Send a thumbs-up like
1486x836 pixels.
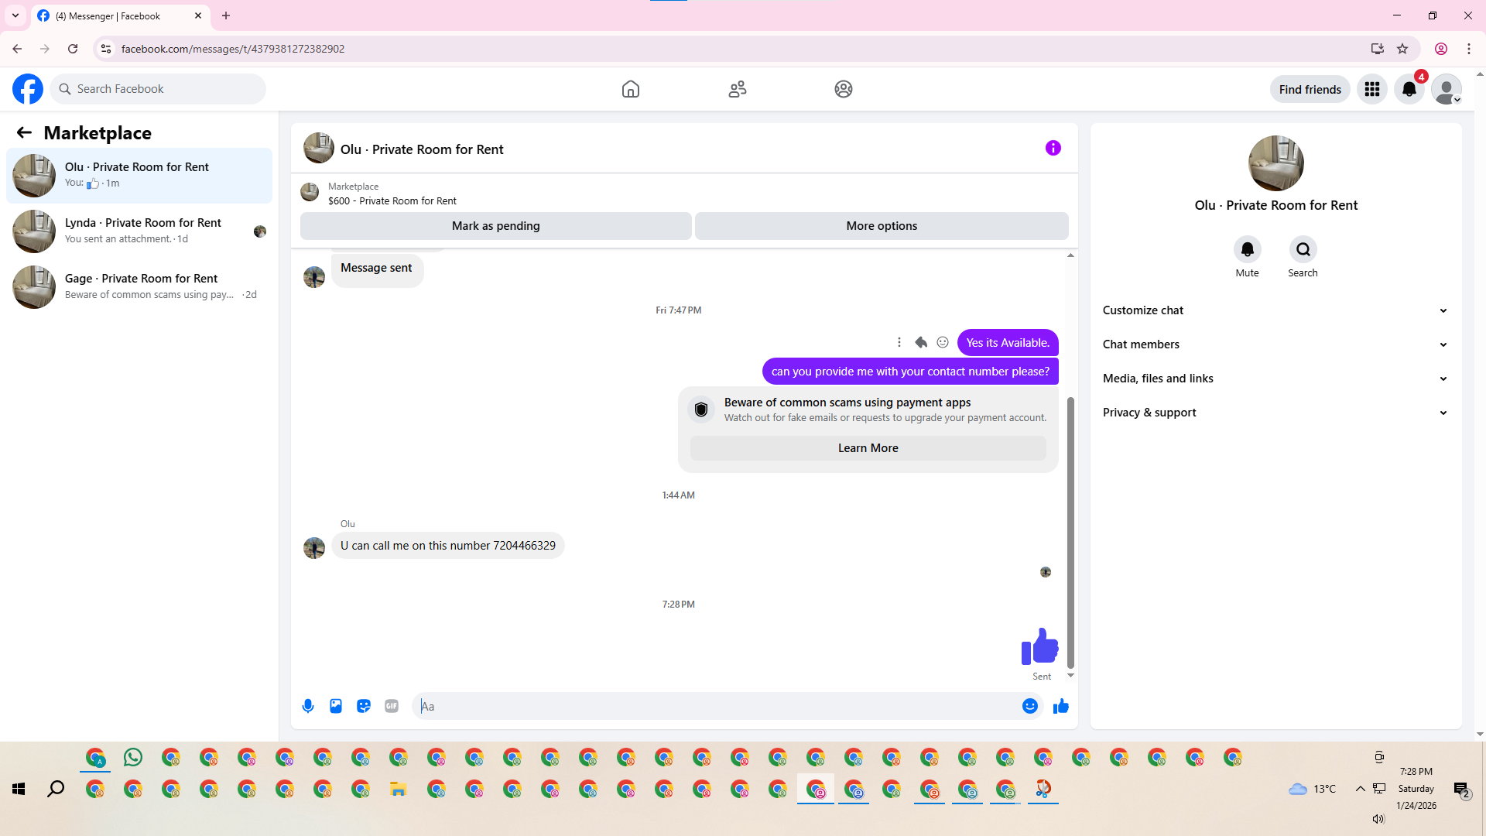click(1061, 706)
